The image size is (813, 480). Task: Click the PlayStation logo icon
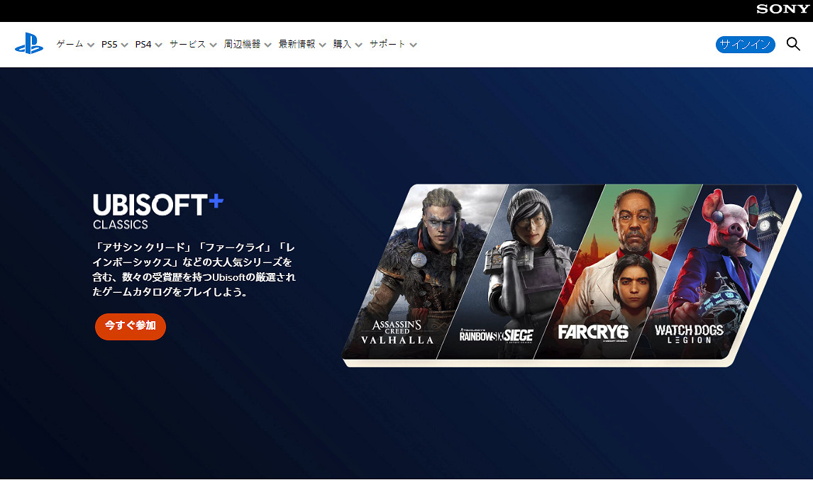click(28, 44)
